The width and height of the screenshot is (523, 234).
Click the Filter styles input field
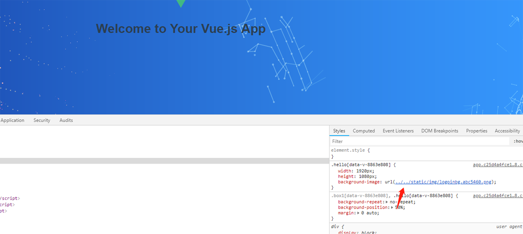coord(420,141)
